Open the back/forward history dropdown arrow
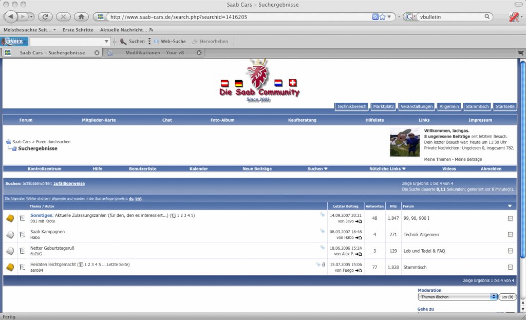 point(31,16)
